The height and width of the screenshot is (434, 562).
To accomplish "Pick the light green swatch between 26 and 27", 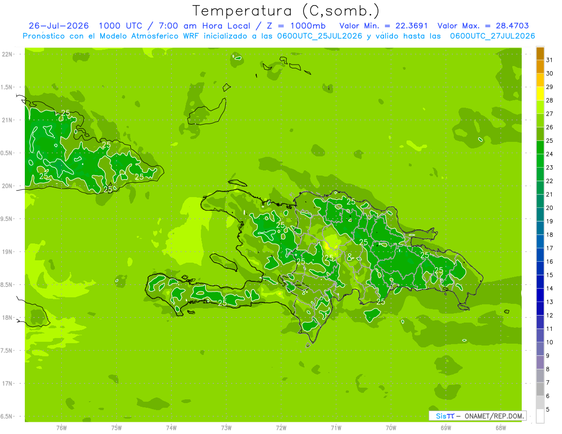I will point(540,120).
